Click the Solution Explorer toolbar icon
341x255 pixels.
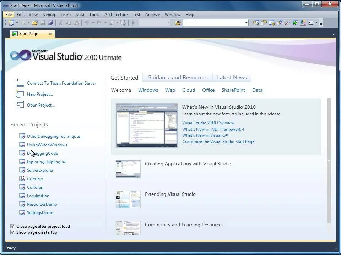coord(256,23)
